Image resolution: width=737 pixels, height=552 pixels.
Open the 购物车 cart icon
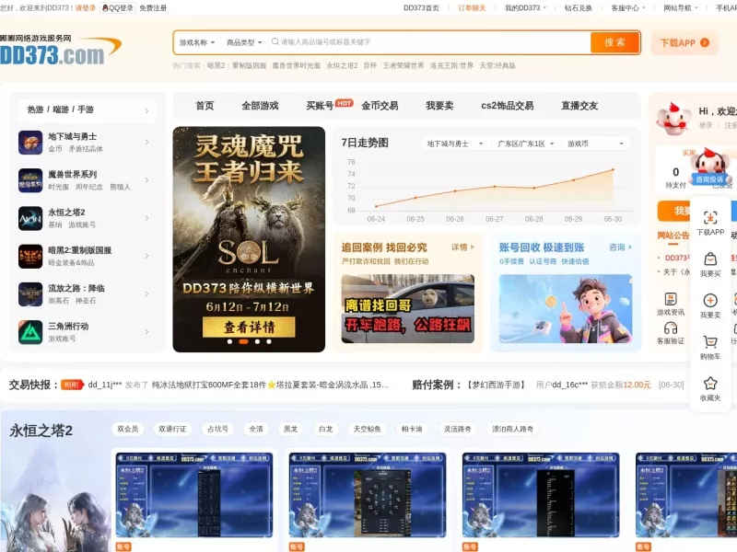(710, 341)
